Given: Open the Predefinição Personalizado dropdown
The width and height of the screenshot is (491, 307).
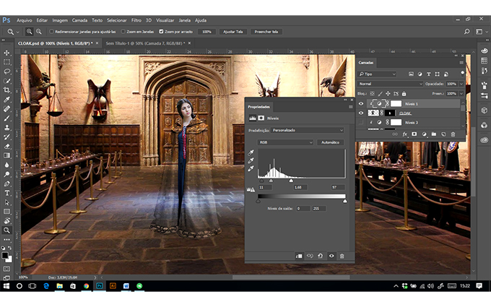Looking at the screenshot, I should click(x=308, y=130).
